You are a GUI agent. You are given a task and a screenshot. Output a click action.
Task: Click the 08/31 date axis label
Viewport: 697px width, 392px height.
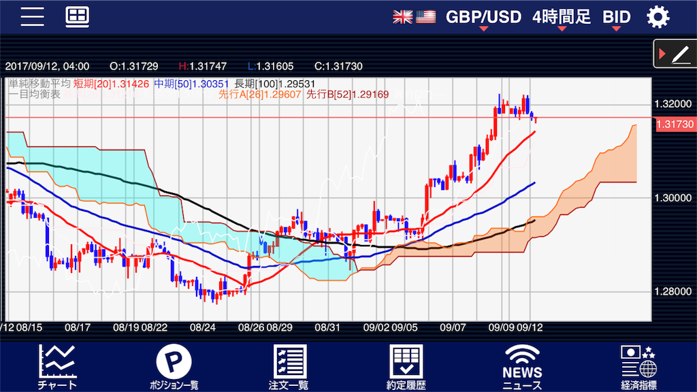(327, 327)
